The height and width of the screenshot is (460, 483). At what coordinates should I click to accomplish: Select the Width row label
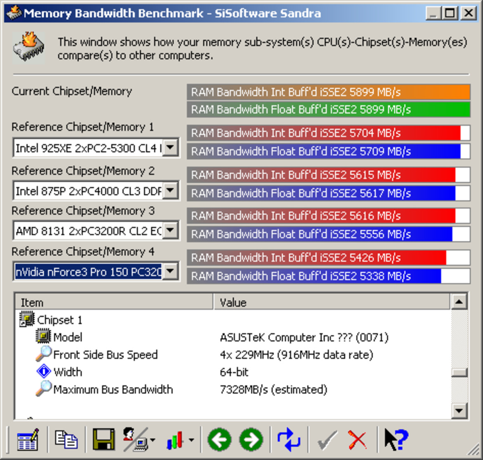(68, 372)
